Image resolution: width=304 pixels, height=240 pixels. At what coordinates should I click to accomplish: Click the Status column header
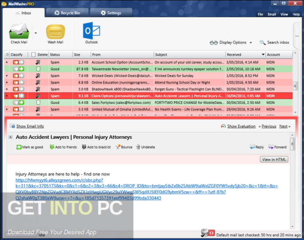(60, 55)
